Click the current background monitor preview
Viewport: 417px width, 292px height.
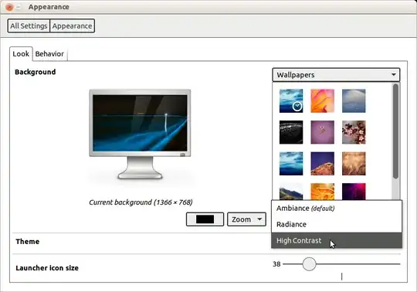[x=140, y=134]
